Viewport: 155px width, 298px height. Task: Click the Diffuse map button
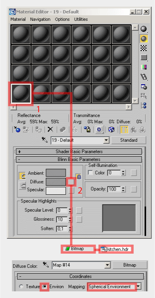tap(71, 182)
